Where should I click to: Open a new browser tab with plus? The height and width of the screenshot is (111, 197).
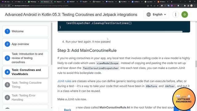pyautogui.click(x=171, y=2)
